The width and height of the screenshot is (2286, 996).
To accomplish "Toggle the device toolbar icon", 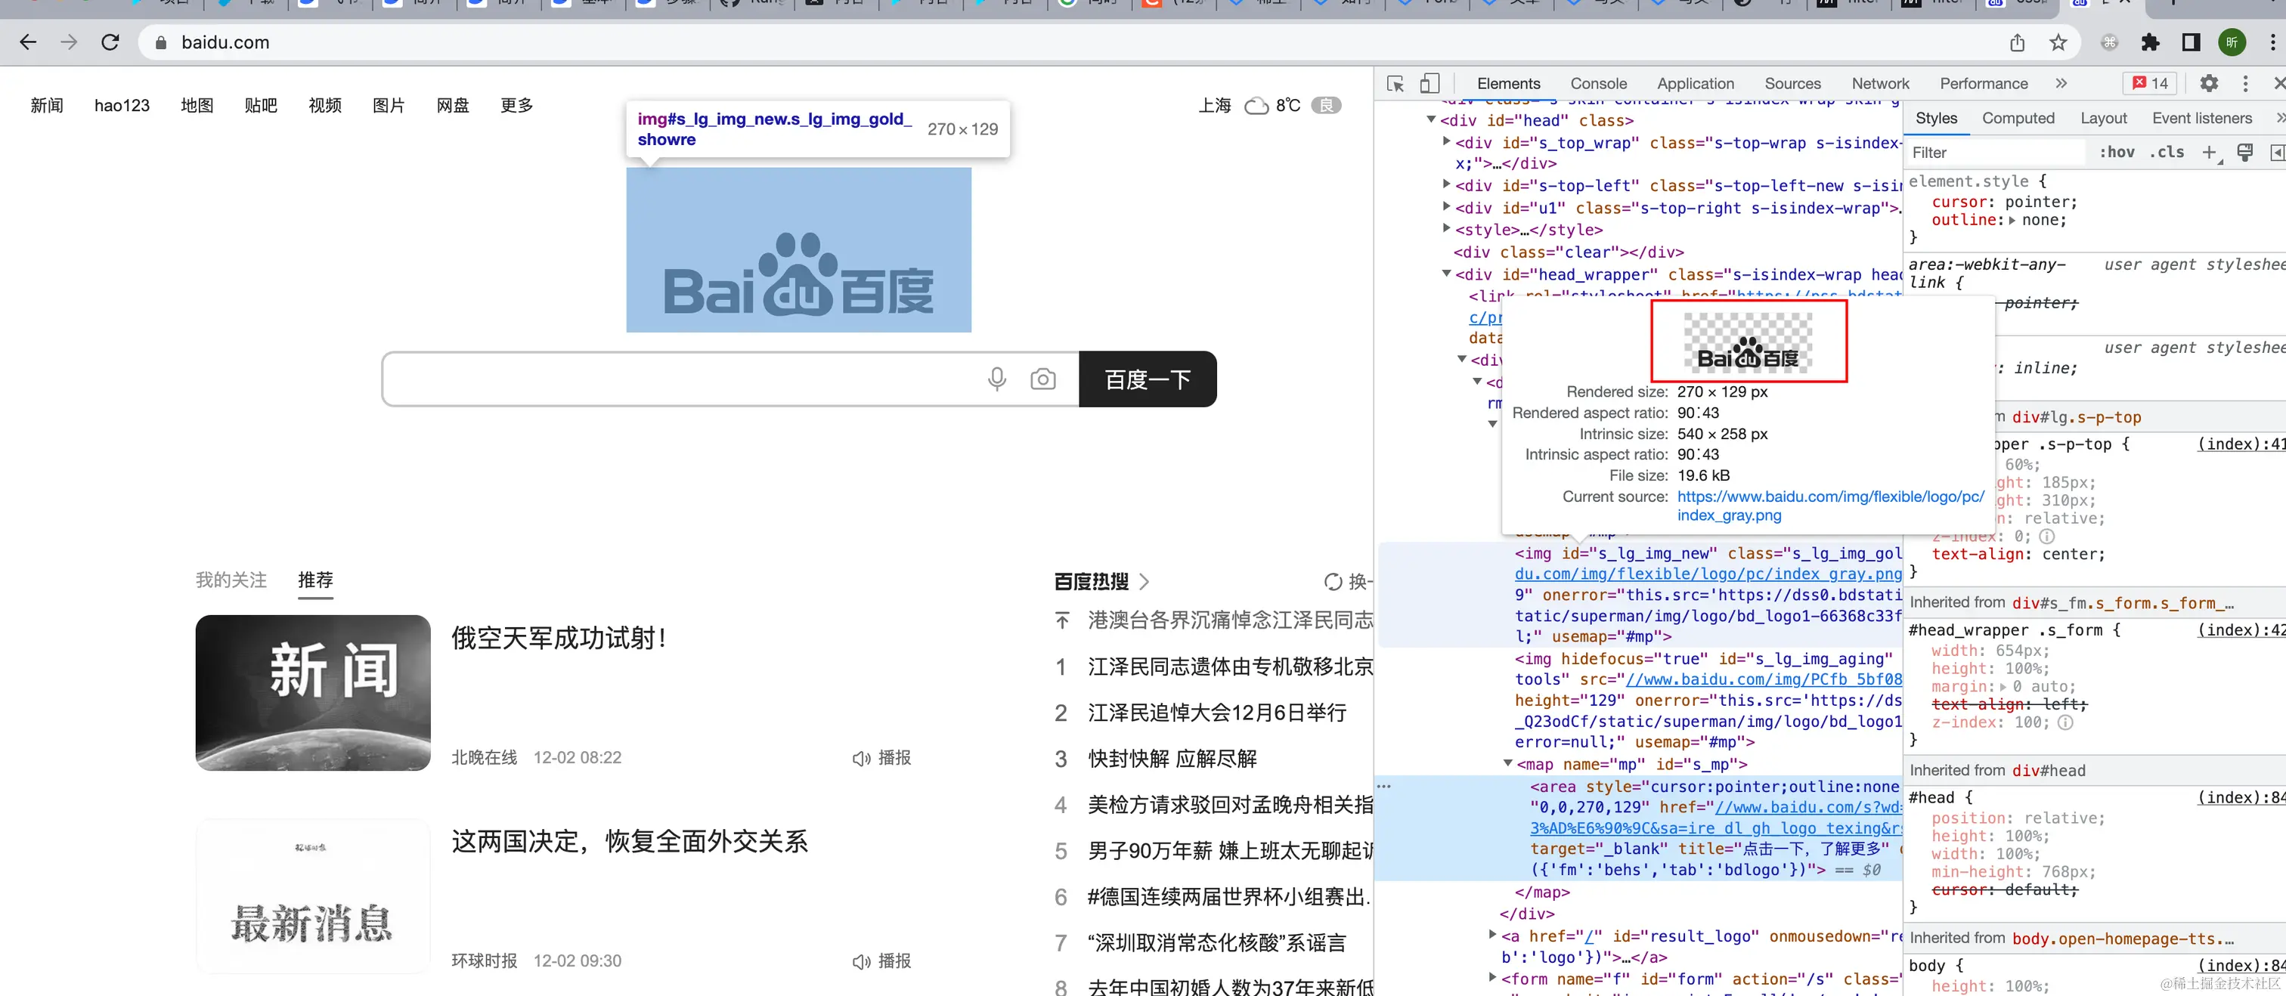I will point(1430,83).
